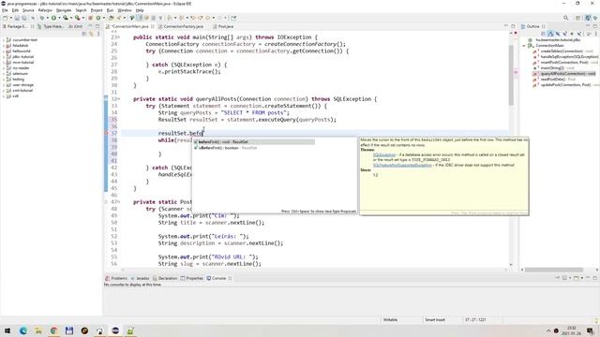Open the Refactor menu
Image resolution: width=600 pixels, height=337 pixels.
pyautogui.click(x=45, y=10)
